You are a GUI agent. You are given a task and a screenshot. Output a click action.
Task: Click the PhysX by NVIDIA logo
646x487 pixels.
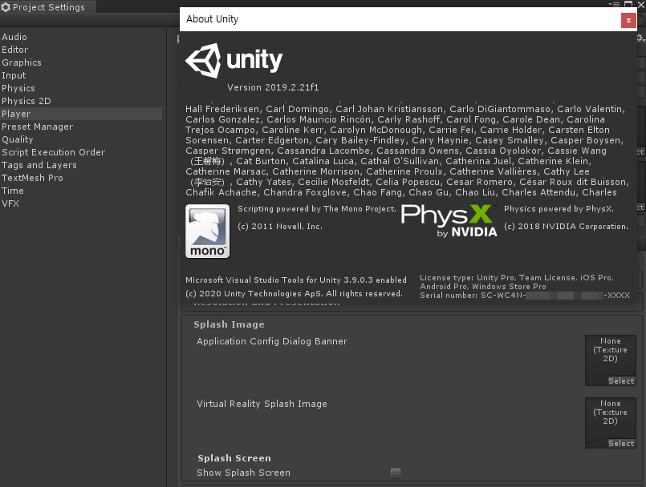(449, 221)
